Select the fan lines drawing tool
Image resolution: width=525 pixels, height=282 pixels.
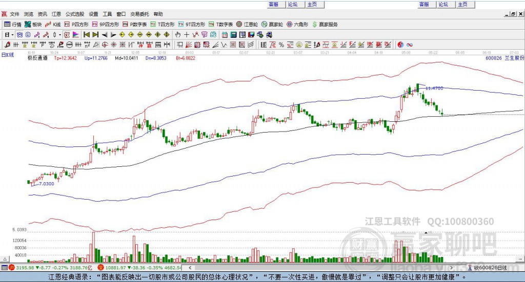point(189,45)
